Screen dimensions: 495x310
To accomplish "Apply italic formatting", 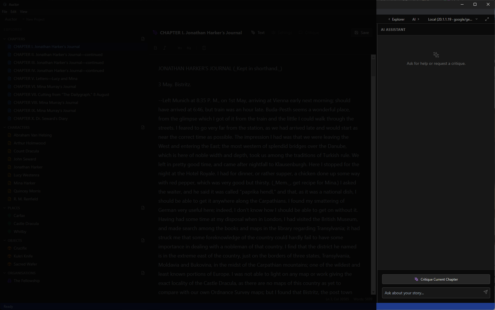I will [x=165, y=48].
